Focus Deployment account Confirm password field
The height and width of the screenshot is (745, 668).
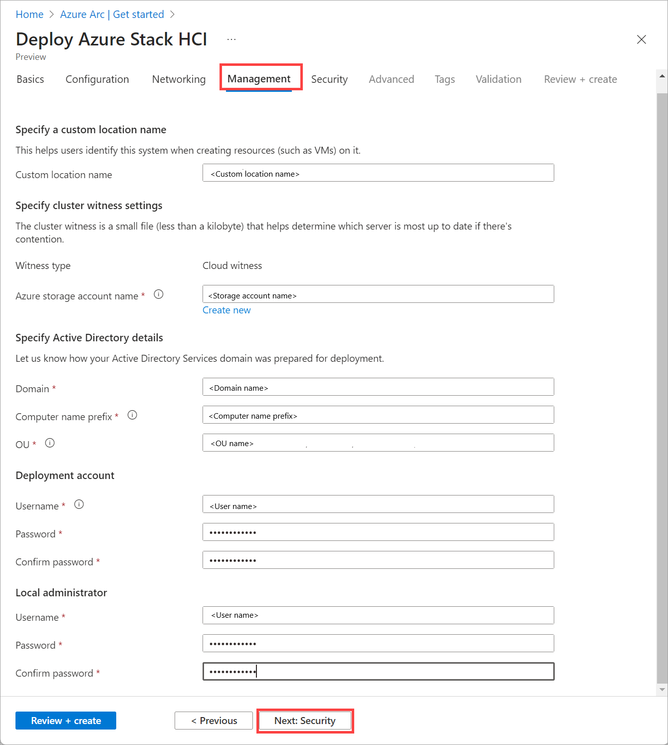(x=378, y=560)
